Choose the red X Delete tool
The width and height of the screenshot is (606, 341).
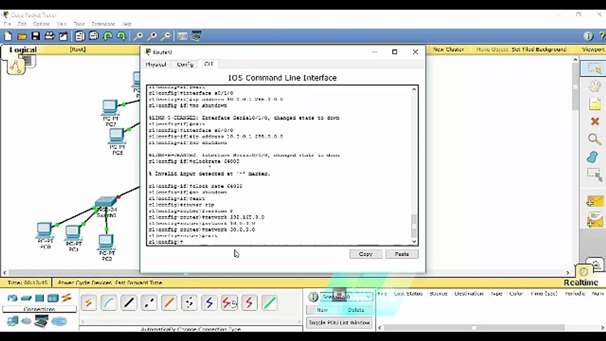click(595, 122)
